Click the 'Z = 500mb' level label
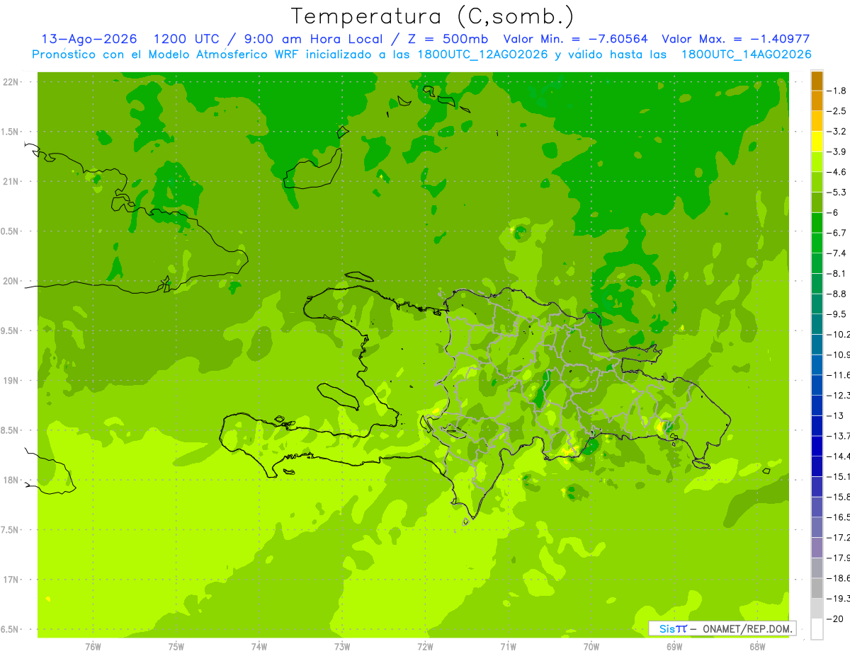 (x=448, y=40)
